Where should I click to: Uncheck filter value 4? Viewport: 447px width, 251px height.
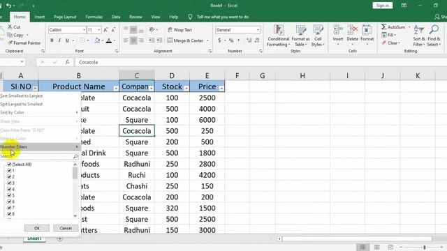pyautogui.click(x=9, y=189)
